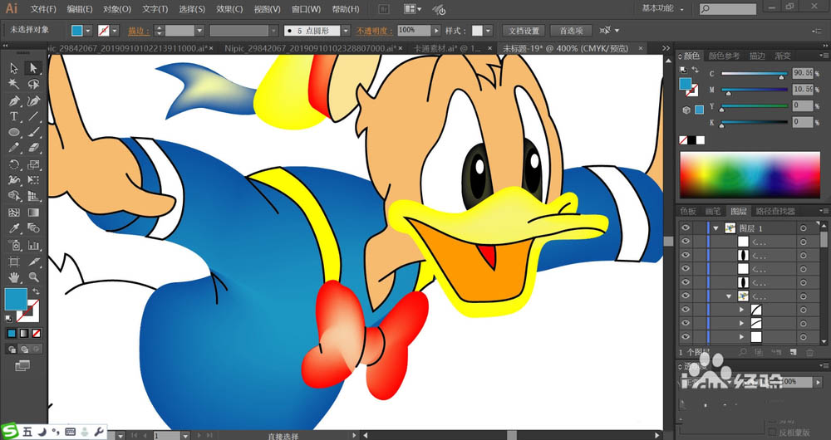
Task: Toggle visibility of nested duck-thumbnail group
Action: (686, 296)
